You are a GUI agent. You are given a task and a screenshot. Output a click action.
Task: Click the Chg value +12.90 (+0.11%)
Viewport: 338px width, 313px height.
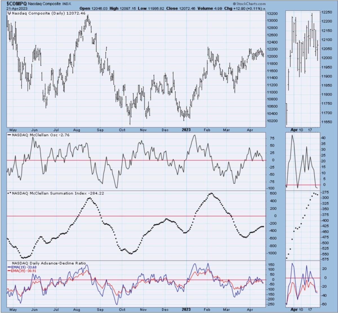247,8
